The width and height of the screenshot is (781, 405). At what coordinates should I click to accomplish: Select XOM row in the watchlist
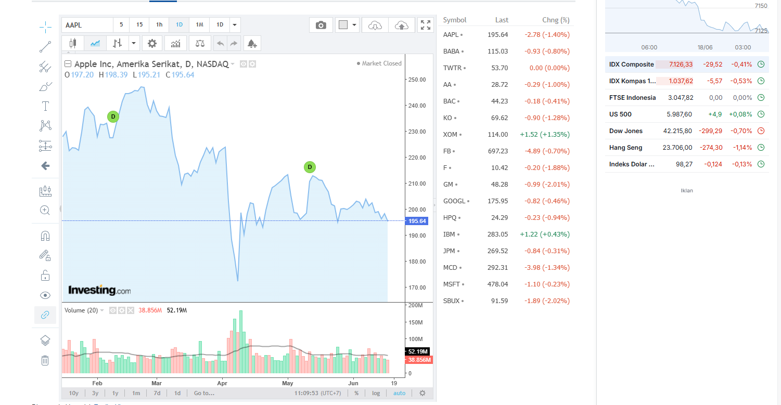(506, 135)
